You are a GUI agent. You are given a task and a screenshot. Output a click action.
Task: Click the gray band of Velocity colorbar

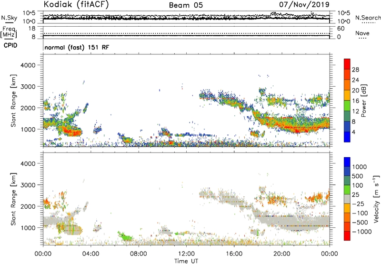point(347,199)
